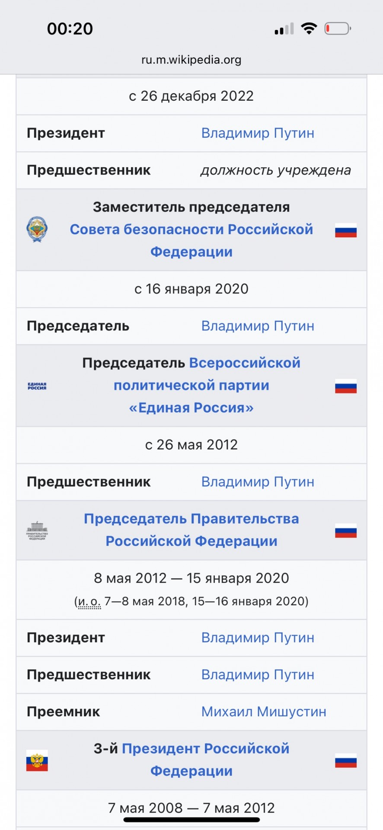Open Михаил Мишустин successor link
This screenshot has height=830, width=383.
pos(264,712)
